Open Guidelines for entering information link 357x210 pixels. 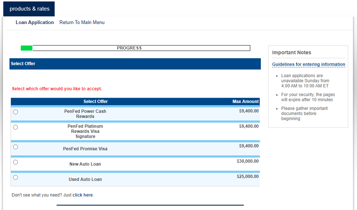[308, 64]
